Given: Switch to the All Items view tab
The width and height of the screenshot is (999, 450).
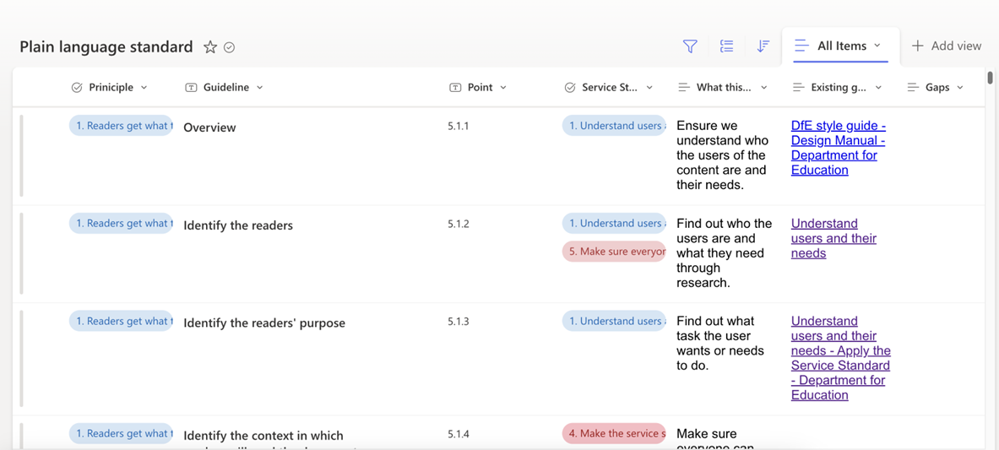Looking at the screenshot, I should tap(841, 46).
